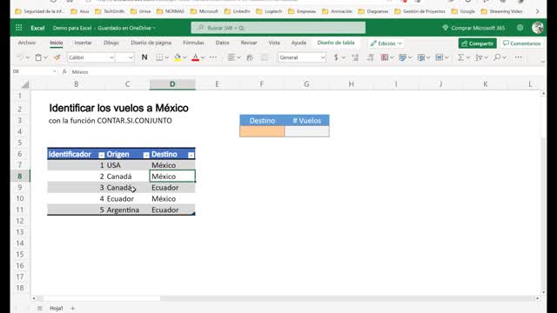The width and height of the screenshot is (557, 313).
Task: Open the Origen column filter arrow
Action: coord(146,155)
